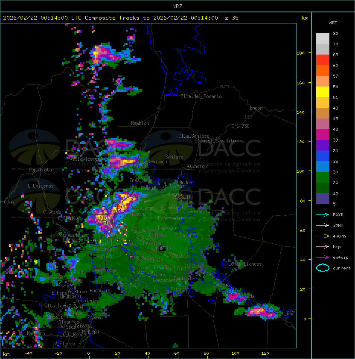The height and width of the screenshot is (359, 355).
Task: Click the 'E_1-736' map label
Action: coord(240,126)
